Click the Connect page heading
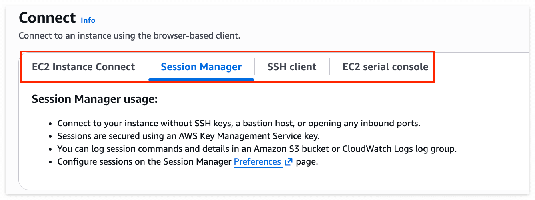 pos(47,18)
